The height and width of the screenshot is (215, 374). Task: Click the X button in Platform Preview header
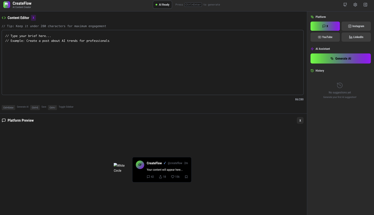300,120
